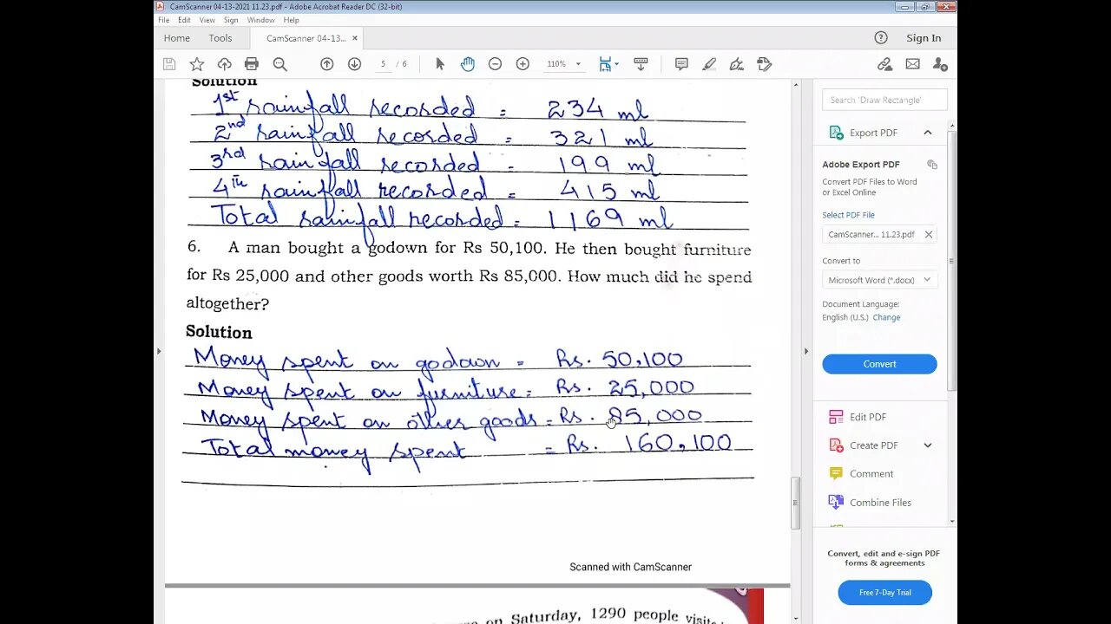Activate the Hand pan tool
Image resolution: width=1111 pixels, height=624 pixels.
pos(468,64)
